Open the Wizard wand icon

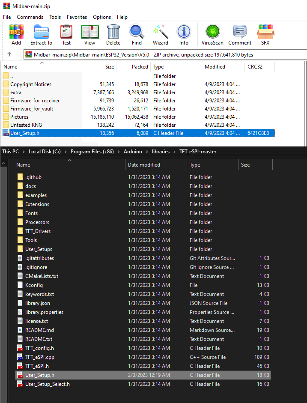(161, 32)
